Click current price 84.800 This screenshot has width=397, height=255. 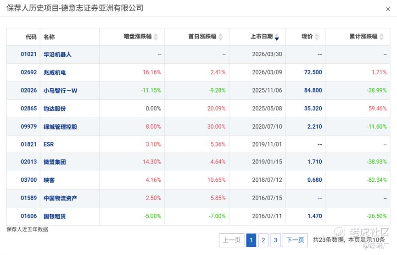(313, 90)
